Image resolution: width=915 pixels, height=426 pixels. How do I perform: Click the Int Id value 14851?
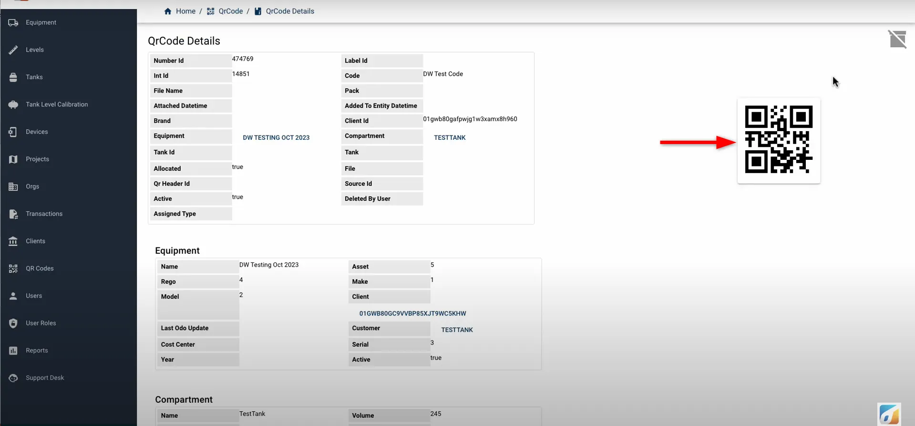click(241, 74)
